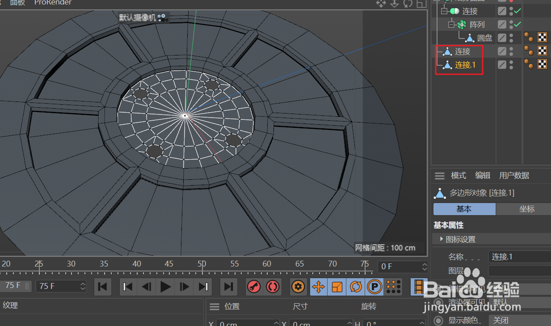
Task: Jump to the last frame button
Action: (203, 287)
